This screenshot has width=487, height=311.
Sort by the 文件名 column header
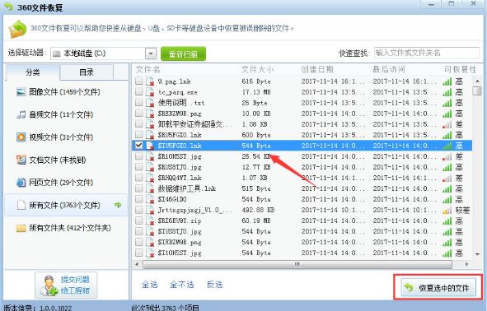(148, 69)
